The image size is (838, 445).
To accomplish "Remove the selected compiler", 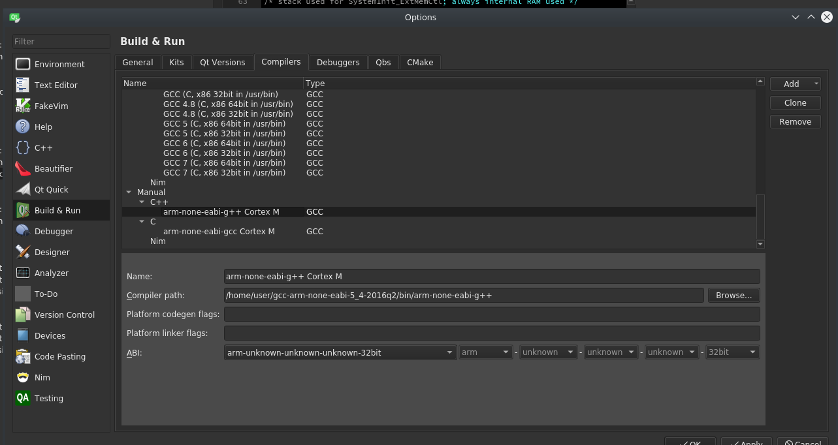I will pos(795,121).
